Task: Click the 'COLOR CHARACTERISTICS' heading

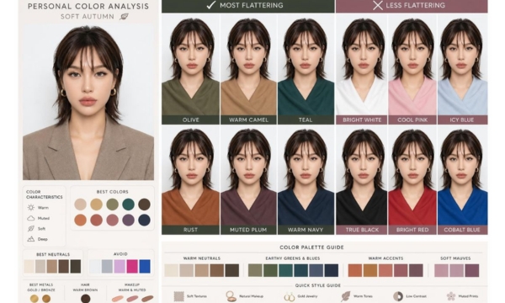Action: (x=44, y=194)
